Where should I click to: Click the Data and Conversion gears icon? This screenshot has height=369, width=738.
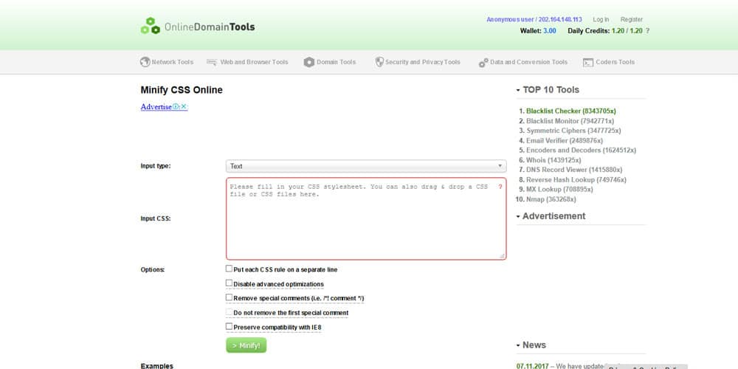[x=483, y=63]
